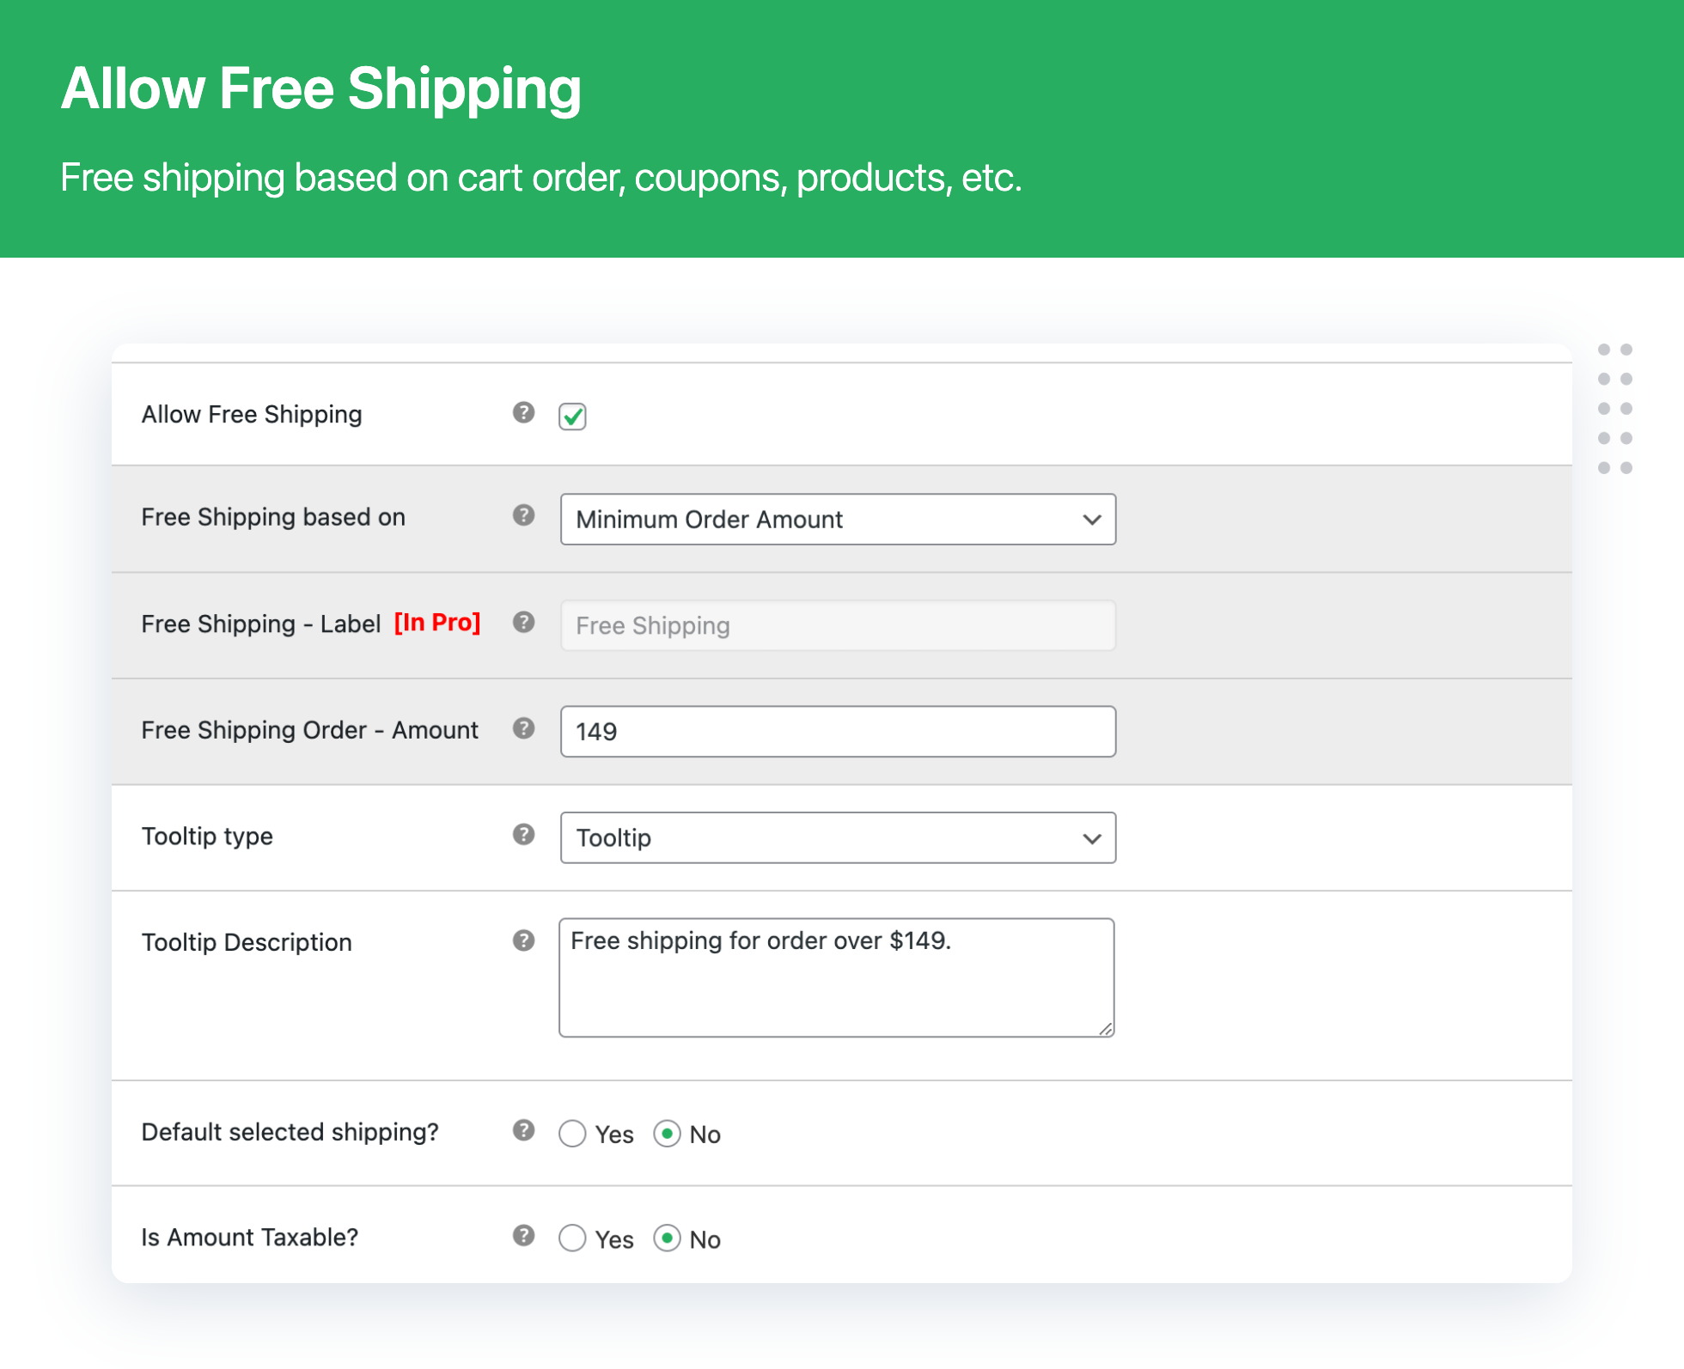1684x1369 pixels.
Task: Click help icon for Is Amount Taxable
Action: (x=523, y=1237)
